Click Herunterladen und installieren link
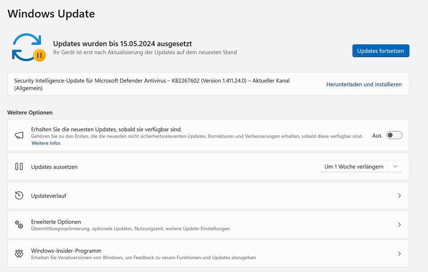The image size is (428, 272). click(364, 84)
